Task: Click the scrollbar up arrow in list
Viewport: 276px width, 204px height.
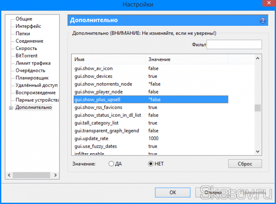Action: click(x=257, y=59)
